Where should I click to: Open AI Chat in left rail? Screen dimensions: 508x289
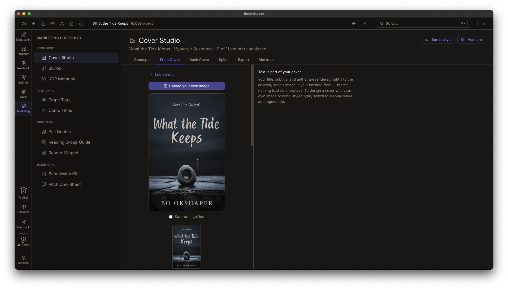click(x=23, y=193)
